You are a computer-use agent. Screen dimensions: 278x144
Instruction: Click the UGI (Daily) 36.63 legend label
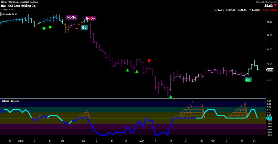(x=10, y=14)
